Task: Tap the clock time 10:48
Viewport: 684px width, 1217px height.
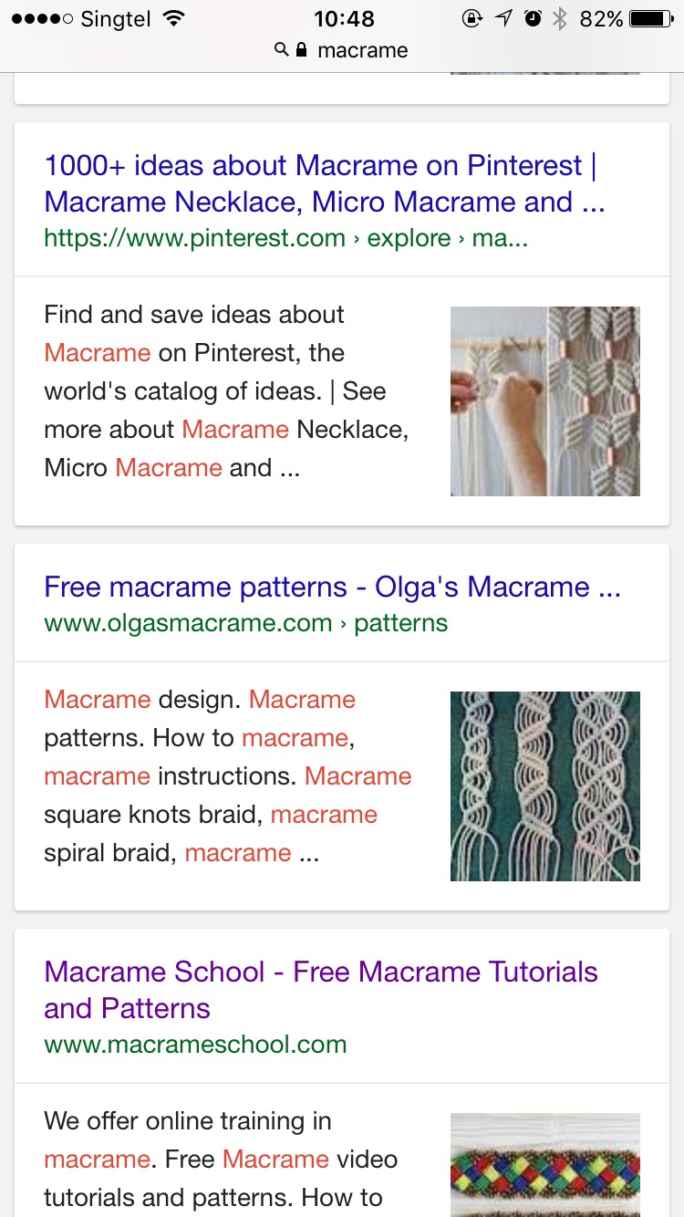Action: pyautogui.click(x=344, y=18)
